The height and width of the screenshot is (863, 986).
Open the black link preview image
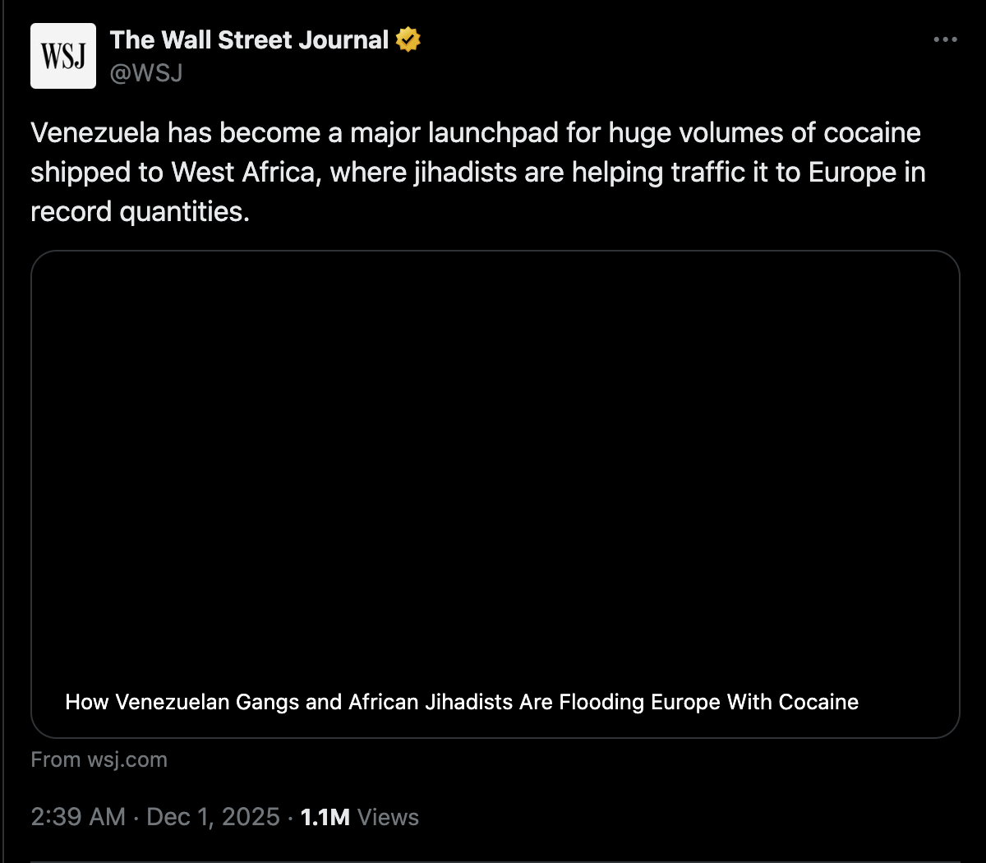click(x=495, y=460)
